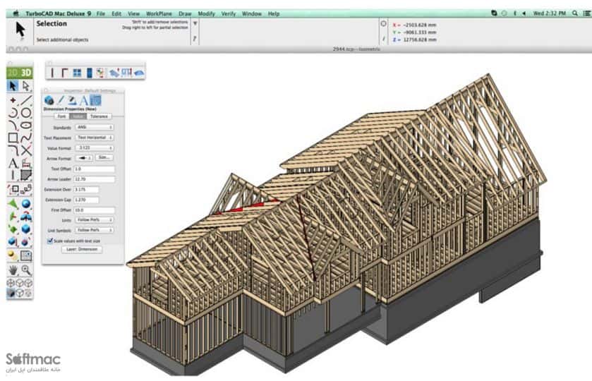Click the Extension Gap input field
Viewport: 592px width, 381px height.
tap(87, 200)
